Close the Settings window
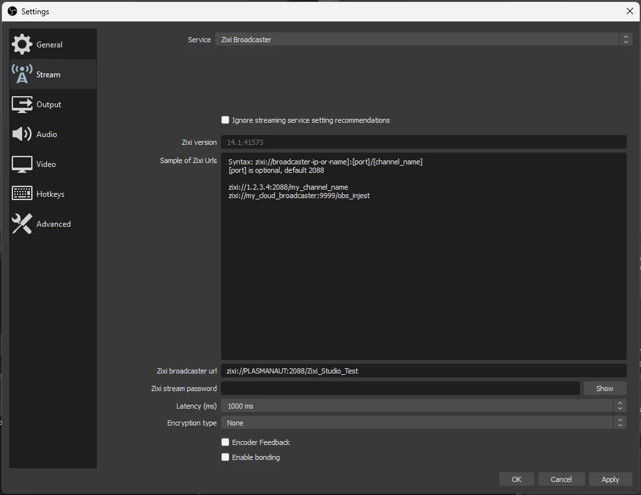The image size is (641, 495). click(x=629, y=11)
